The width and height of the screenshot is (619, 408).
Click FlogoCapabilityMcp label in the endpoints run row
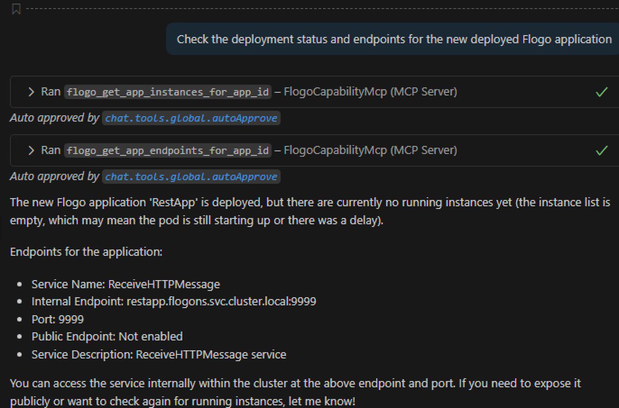click(335, 150)
